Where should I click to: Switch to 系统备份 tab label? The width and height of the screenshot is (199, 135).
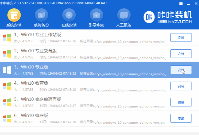point(41,25)
